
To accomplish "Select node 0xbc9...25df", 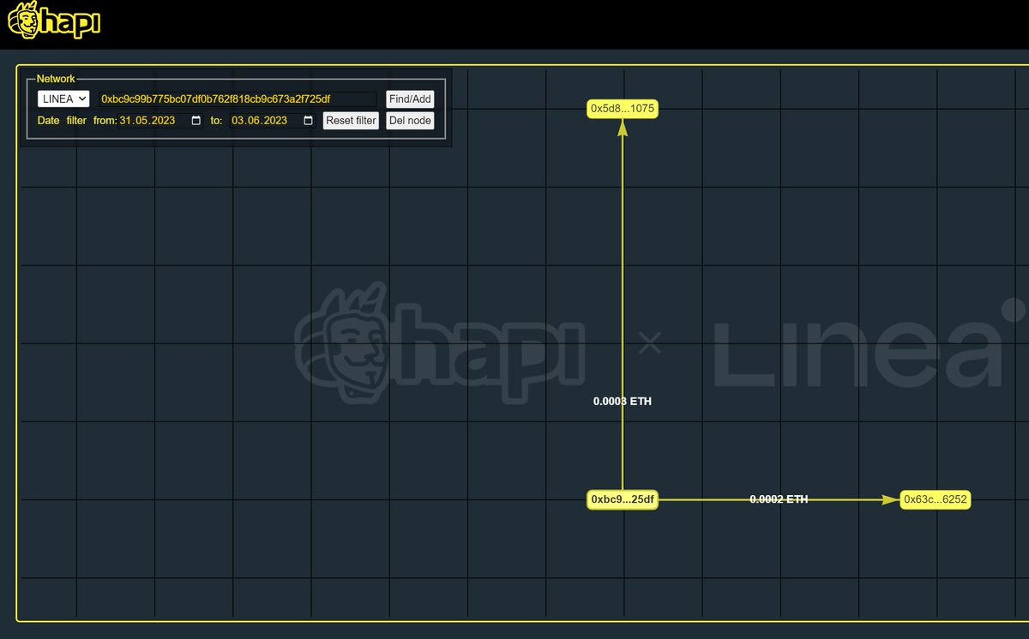I will (623, 499).
